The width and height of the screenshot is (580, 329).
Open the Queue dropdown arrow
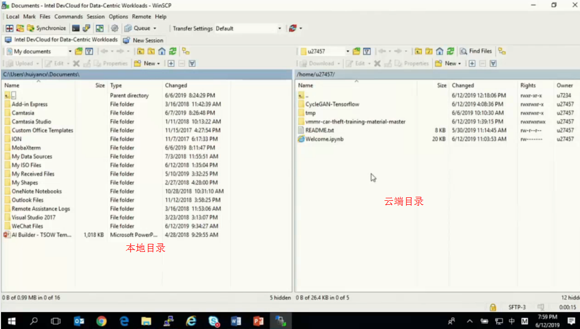155,29
